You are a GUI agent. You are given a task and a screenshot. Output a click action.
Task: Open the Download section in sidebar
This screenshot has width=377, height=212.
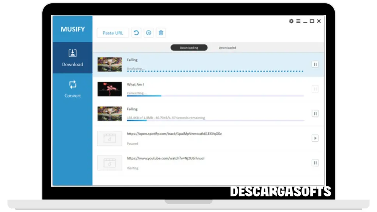pyautogui.click(x=73, y=58)
